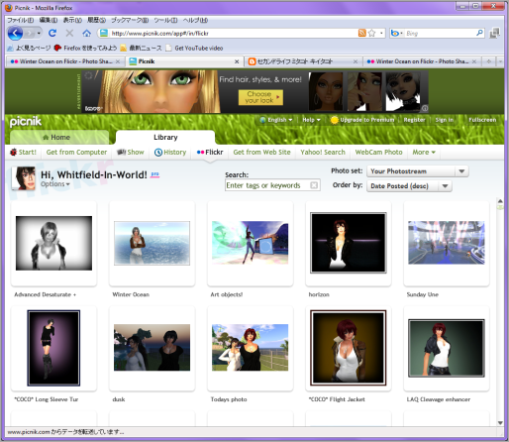Open the Show slideshow option
The height and width of the screenshot is (442, 509).
[x=131, y=152]
